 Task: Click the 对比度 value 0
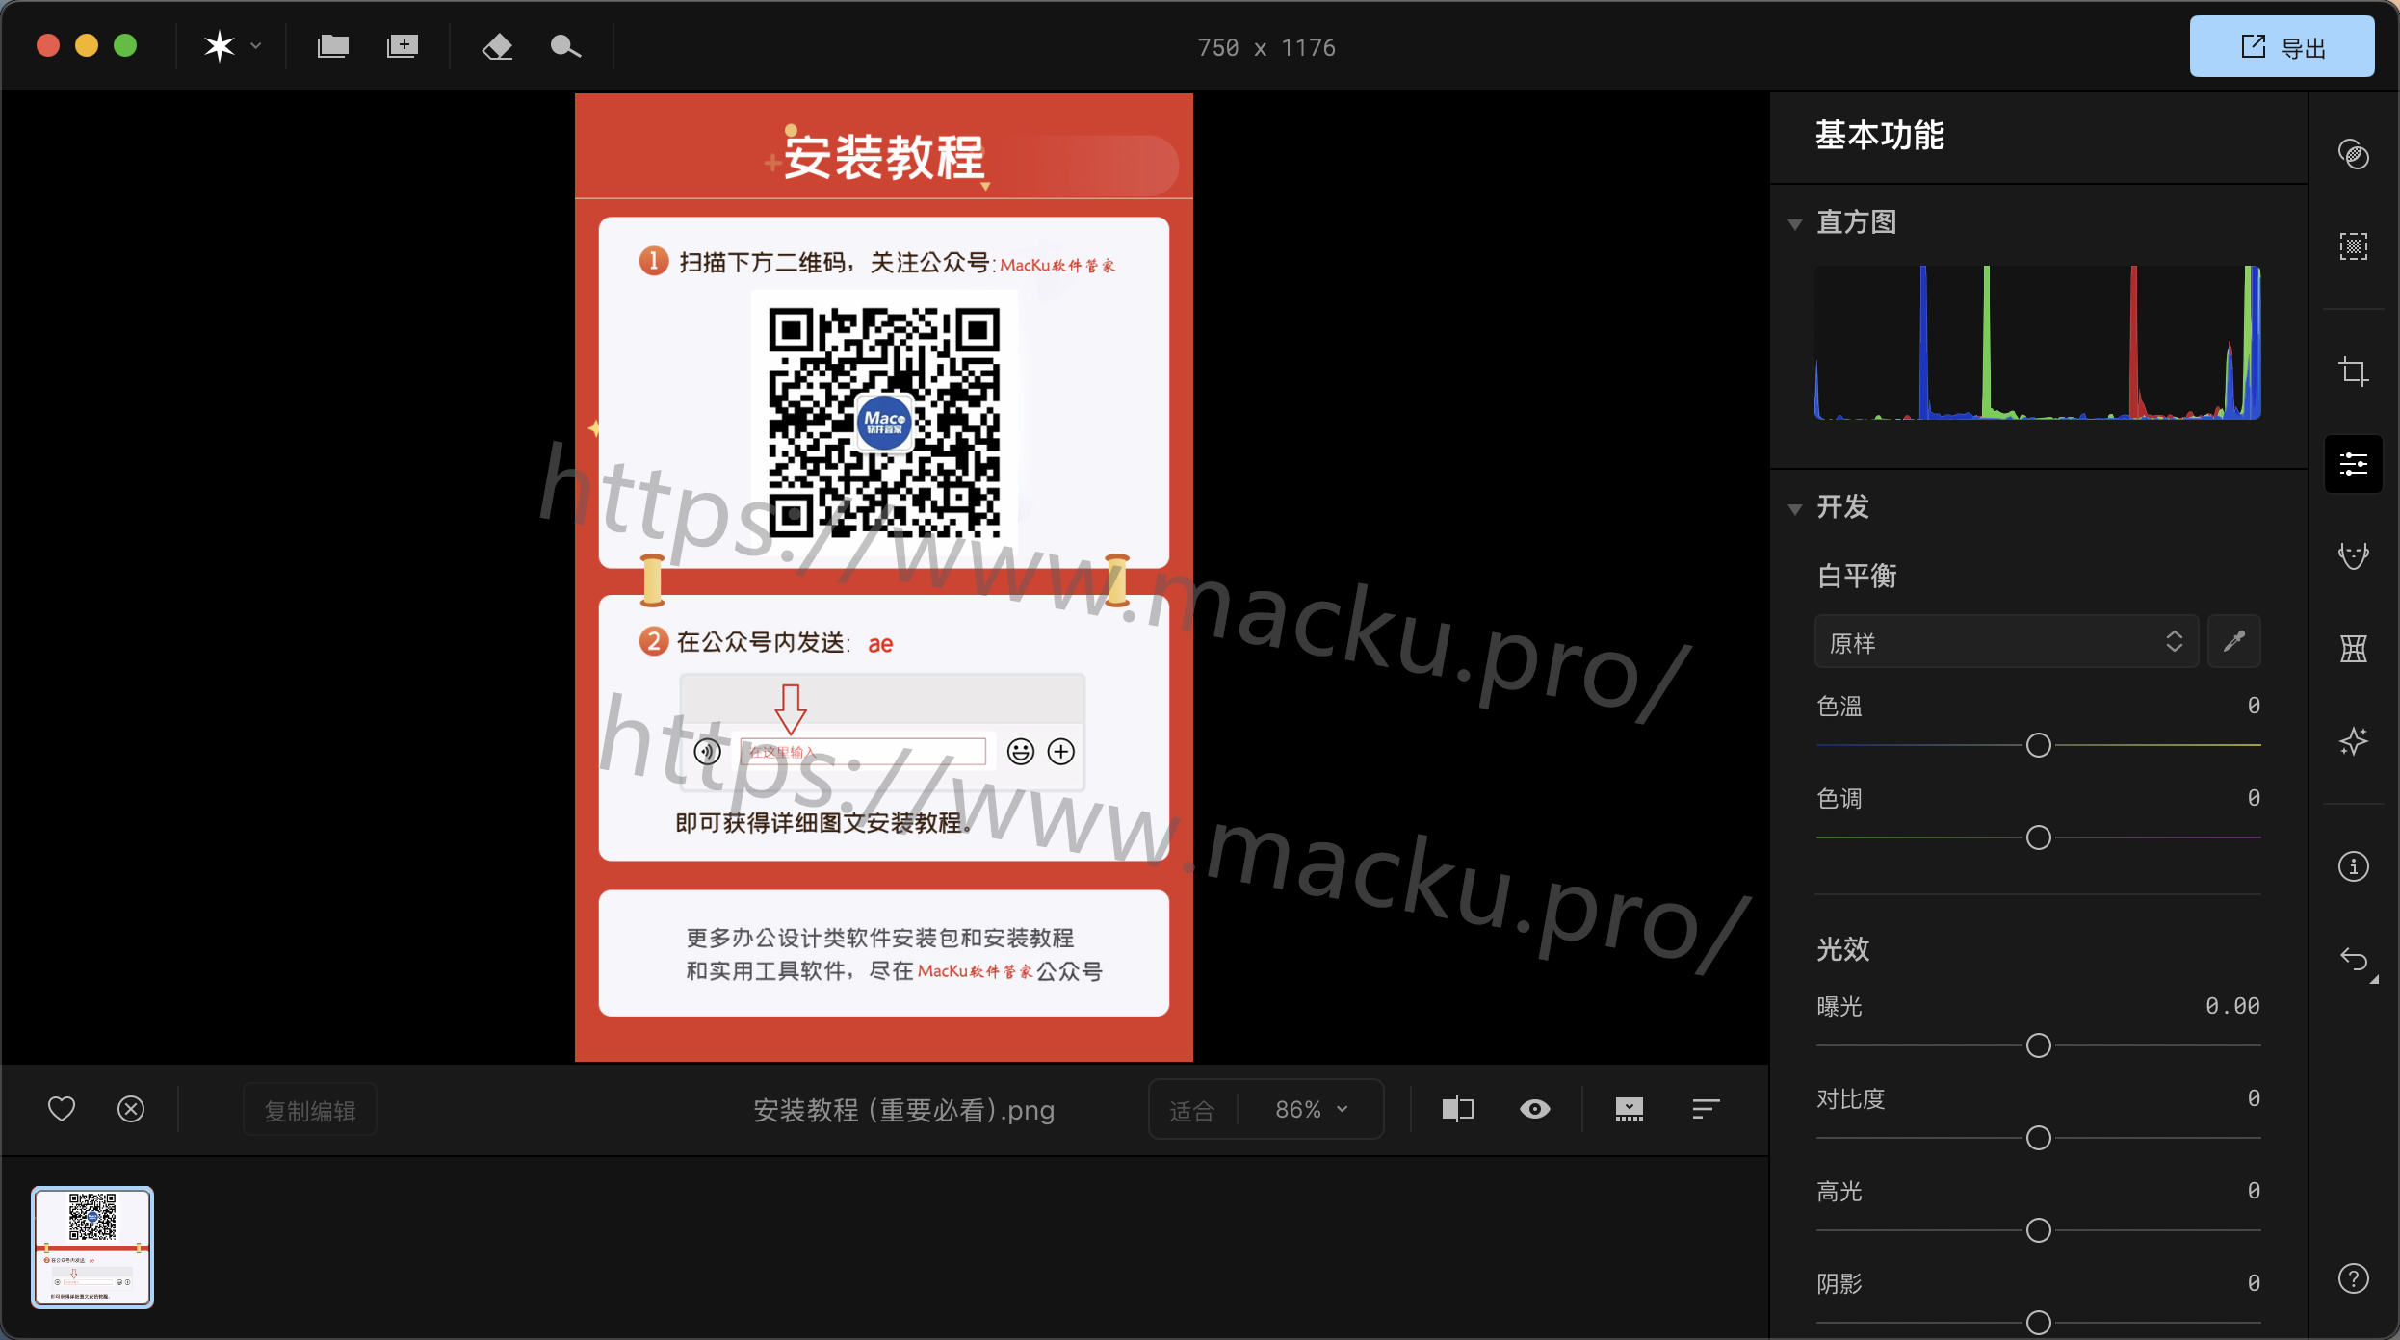2254,1097
